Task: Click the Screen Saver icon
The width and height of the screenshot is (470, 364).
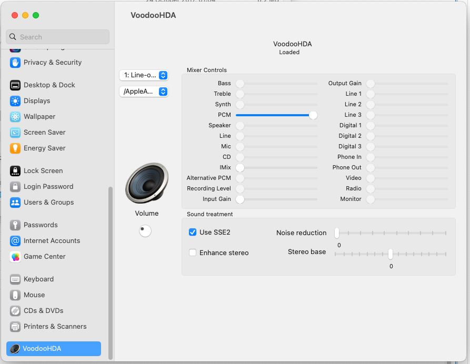Action: coord(15,133)
